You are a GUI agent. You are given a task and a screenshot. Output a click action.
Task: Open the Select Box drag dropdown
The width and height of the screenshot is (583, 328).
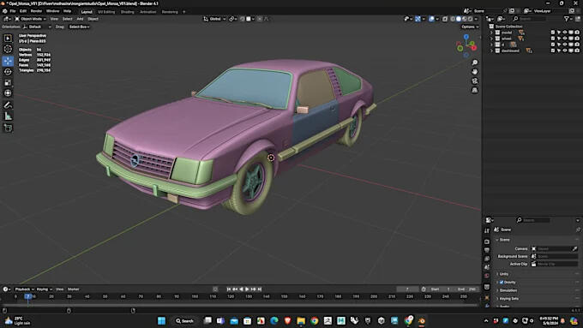(x=79, y=27)
